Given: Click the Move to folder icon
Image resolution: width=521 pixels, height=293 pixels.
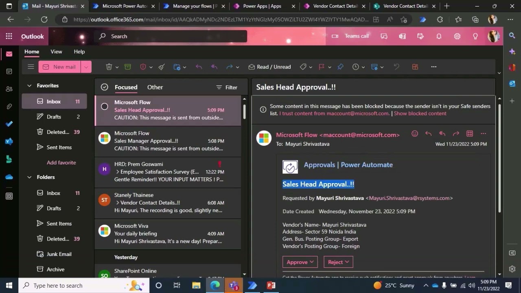Looking at the screenshot, I should [x=177, y=67].
